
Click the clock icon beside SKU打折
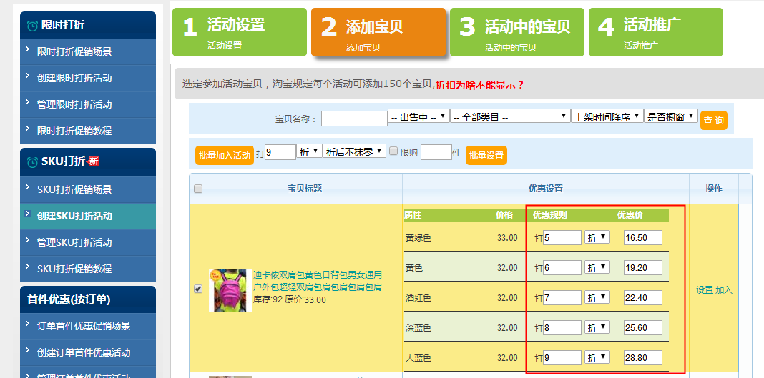pyautogui.click(x=32, y=162)
